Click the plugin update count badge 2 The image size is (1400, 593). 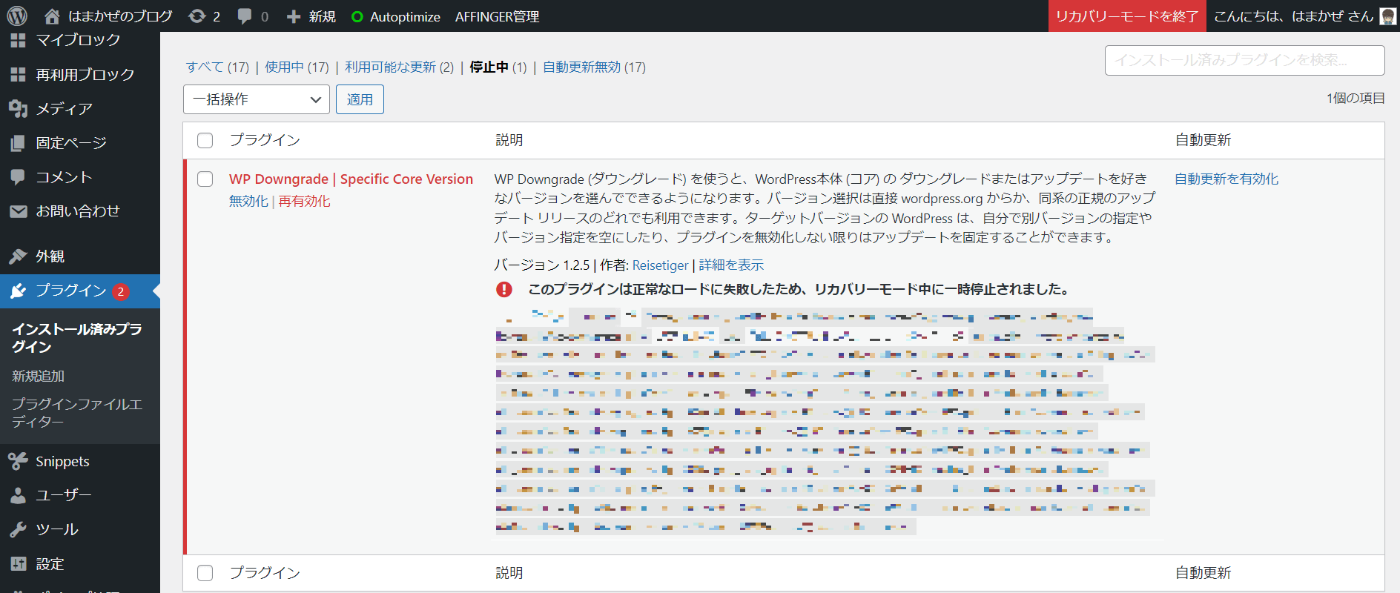pyautogui.click(x=121, y=291)
